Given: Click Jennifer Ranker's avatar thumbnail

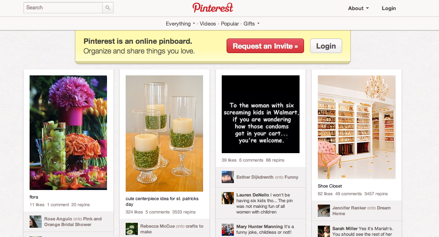Looking at the screenshot, I should pos(323,211).
